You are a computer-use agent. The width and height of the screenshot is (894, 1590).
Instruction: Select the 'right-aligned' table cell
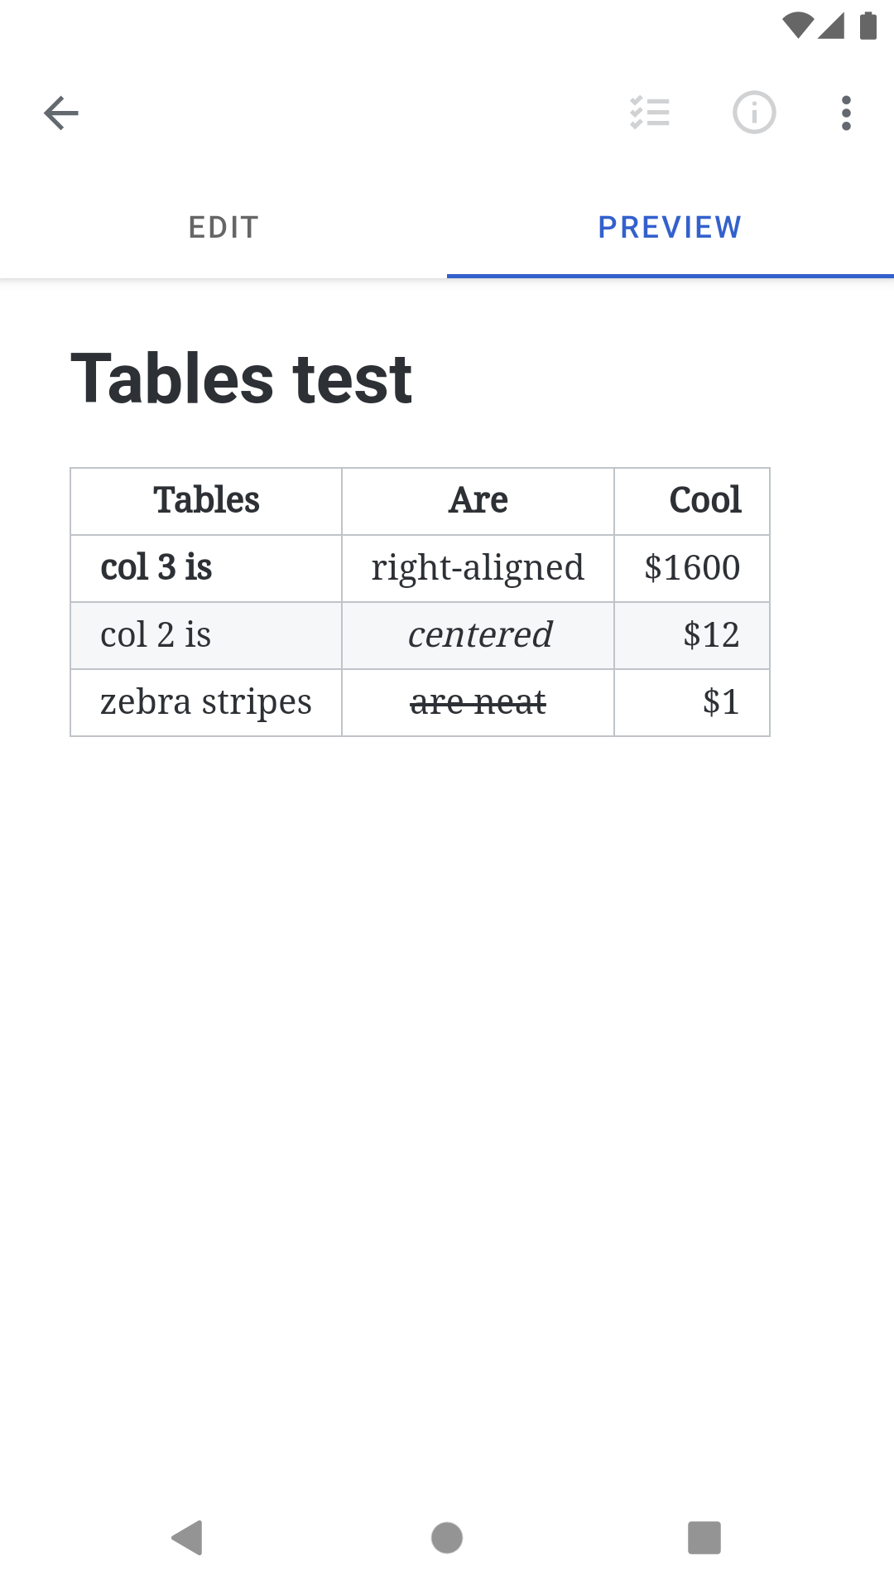(478, 567)
